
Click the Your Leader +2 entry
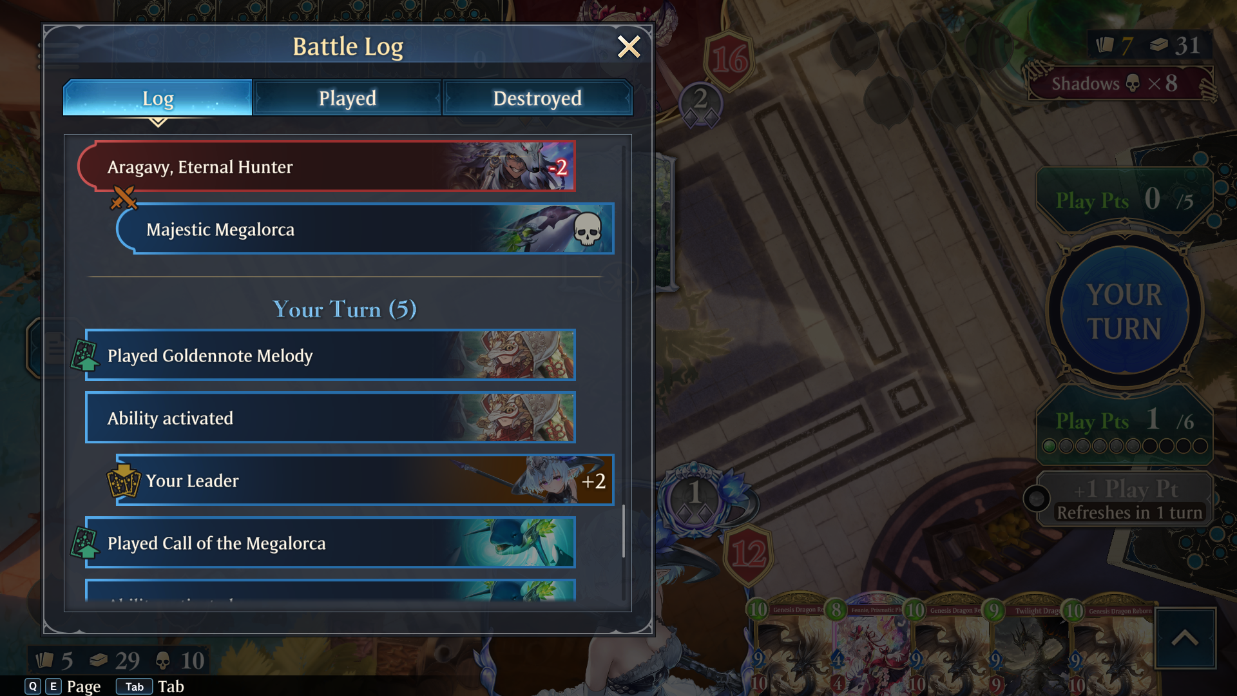pos(365,480)
